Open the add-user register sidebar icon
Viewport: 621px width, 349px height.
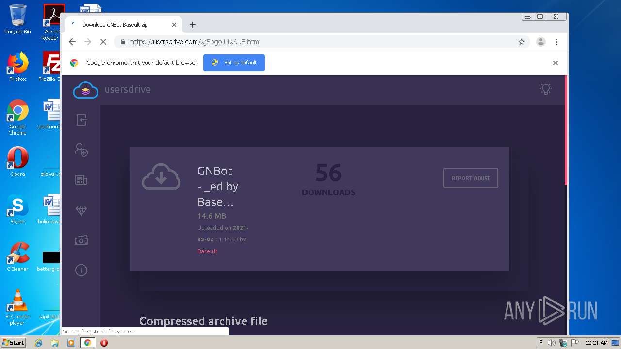(81, 150)
